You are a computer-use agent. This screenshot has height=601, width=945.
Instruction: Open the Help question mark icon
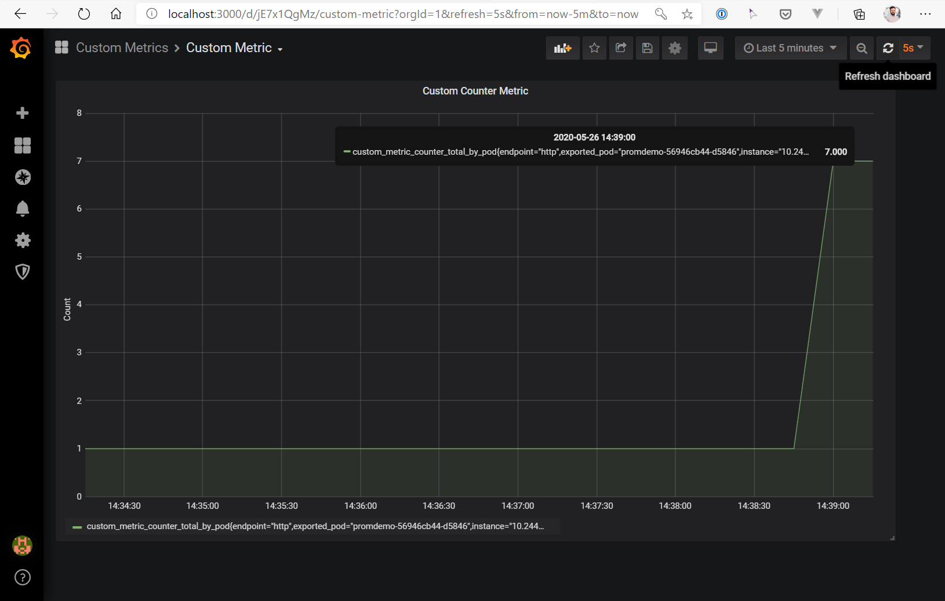click(23, 577)
